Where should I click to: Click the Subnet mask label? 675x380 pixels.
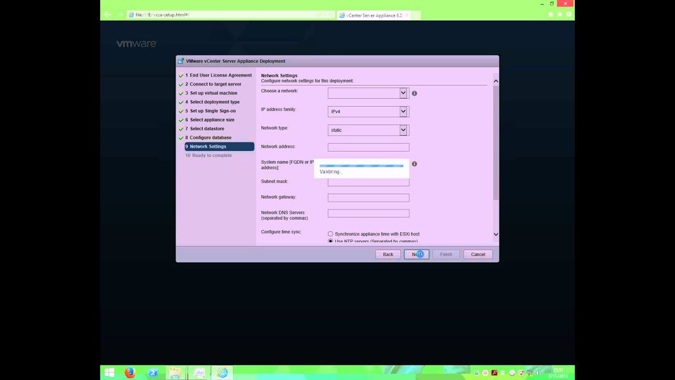[x=274, y=181]
